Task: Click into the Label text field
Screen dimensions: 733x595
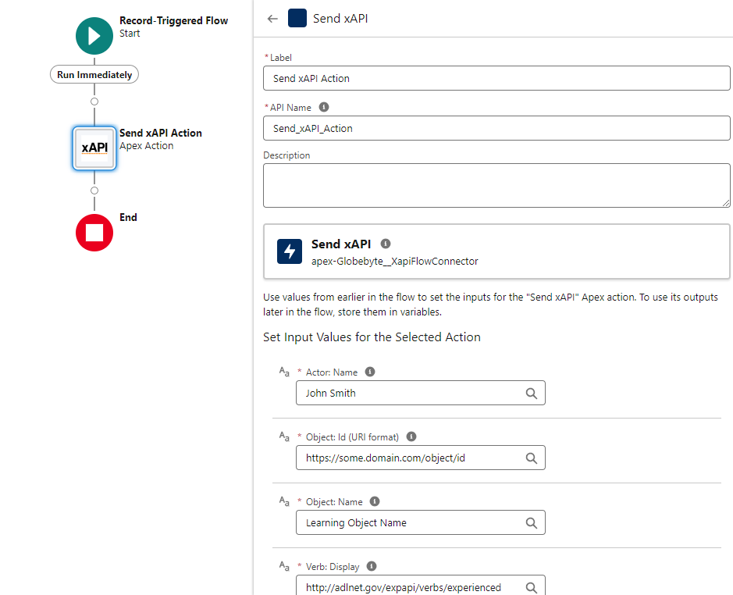Action: click(496, 78)
